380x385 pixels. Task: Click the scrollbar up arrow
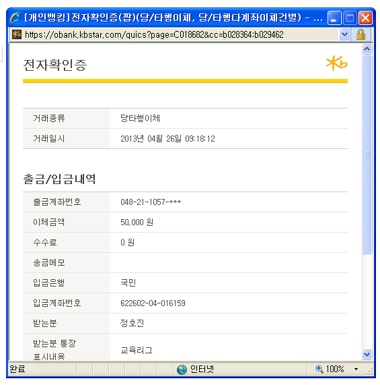(x=367, y=49)
